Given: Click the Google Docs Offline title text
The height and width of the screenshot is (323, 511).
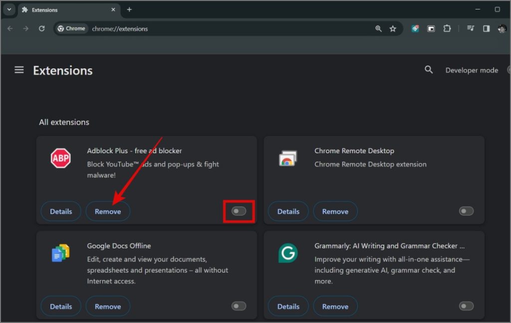Looking at the screenshot, I should pos(119,246).
